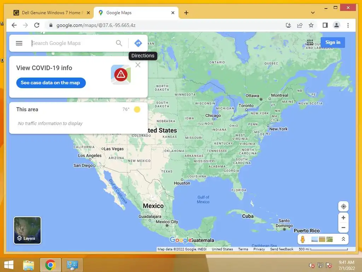Toggle the Chrome side panel
This screenshot has height=272, width=362.
coord(325,25)
